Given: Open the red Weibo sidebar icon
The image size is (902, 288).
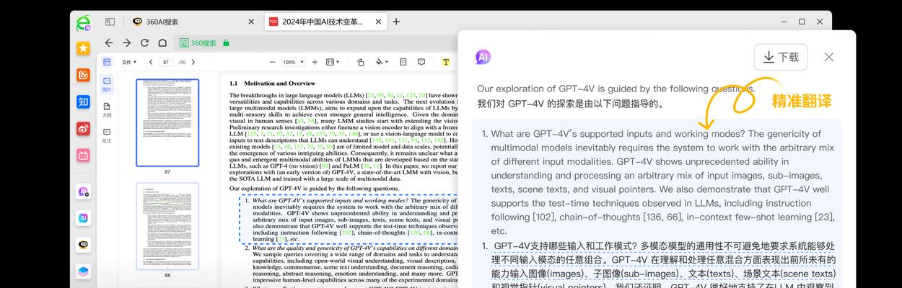Looking at the screenshot, I should (x=84, y=128).
